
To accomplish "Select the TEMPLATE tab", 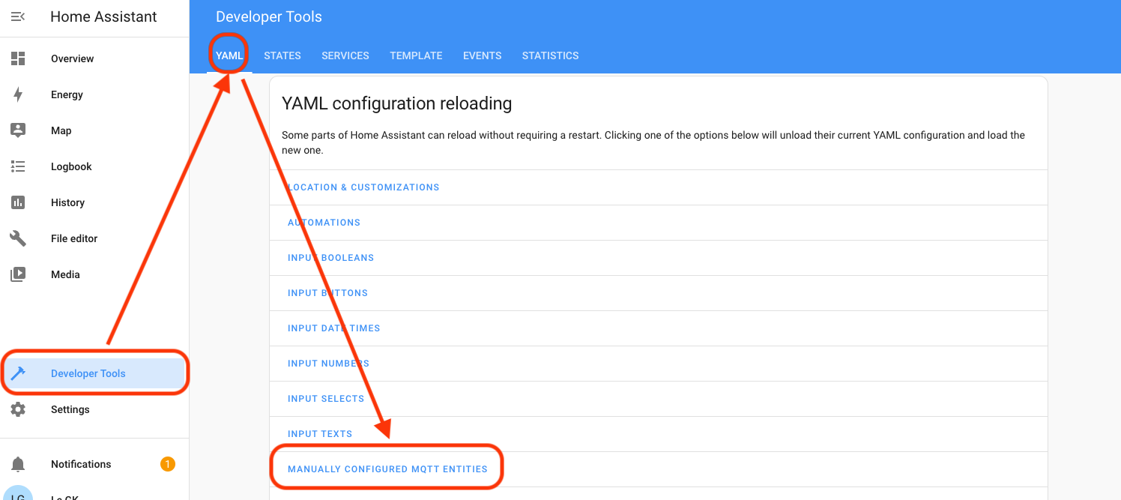I will [416, 55].
